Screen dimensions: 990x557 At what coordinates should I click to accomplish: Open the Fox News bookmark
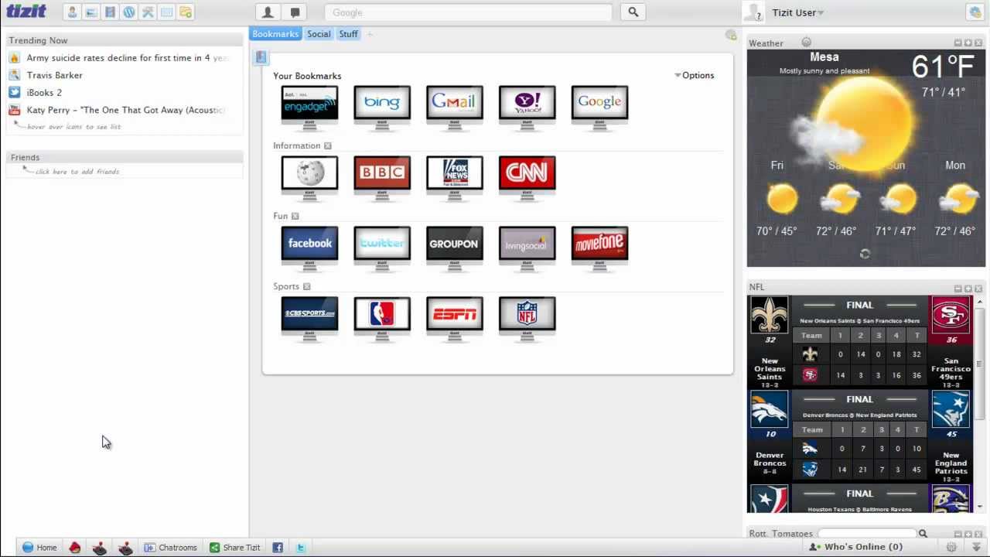pos(455,178)
